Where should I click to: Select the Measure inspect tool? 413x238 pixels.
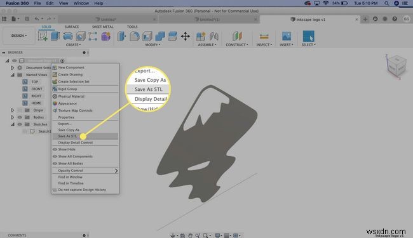pos(264,36)
